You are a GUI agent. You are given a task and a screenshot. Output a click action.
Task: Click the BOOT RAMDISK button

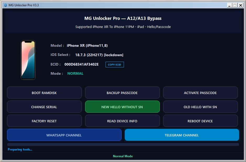44,93
